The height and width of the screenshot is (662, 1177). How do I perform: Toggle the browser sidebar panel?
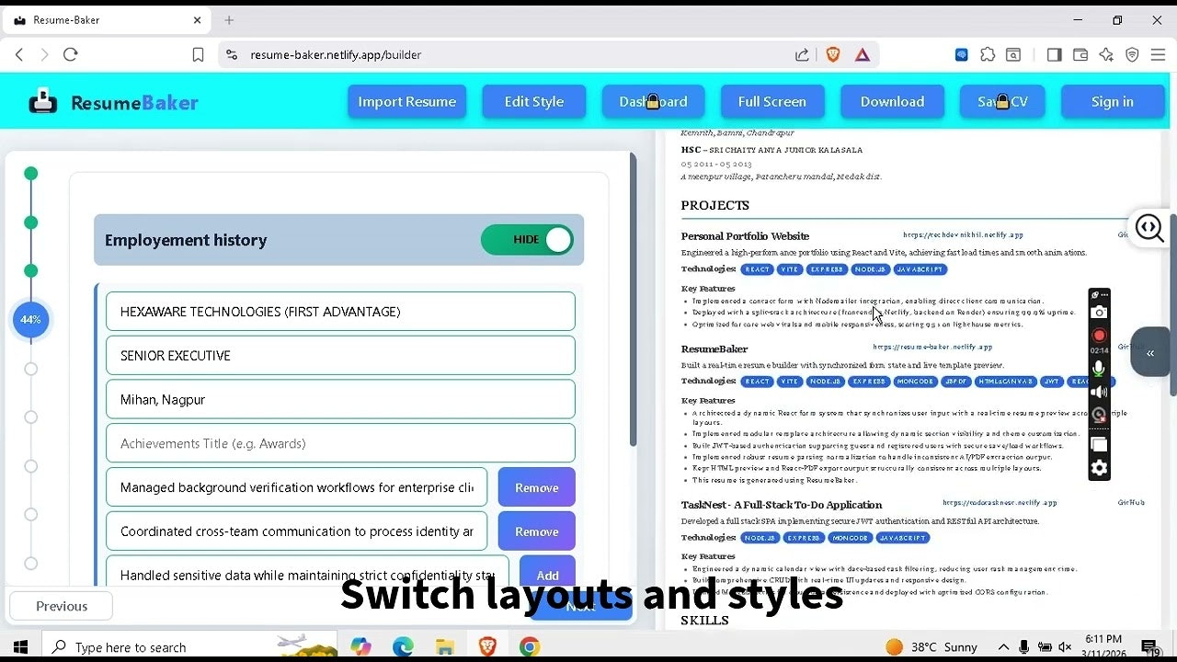1054,55
